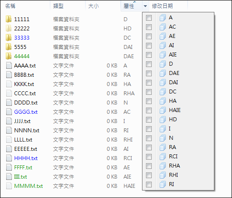
Task: Check the DC attribute filter checkbox
Action: click(x=149, y=92)
